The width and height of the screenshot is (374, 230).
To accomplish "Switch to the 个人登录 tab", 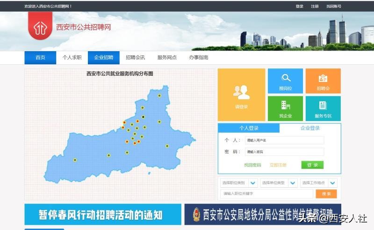I will 249,128.
